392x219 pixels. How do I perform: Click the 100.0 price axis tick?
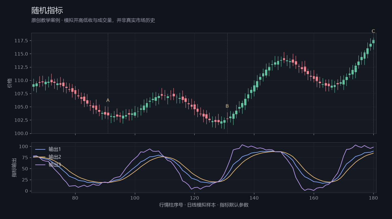coord(21,133)
